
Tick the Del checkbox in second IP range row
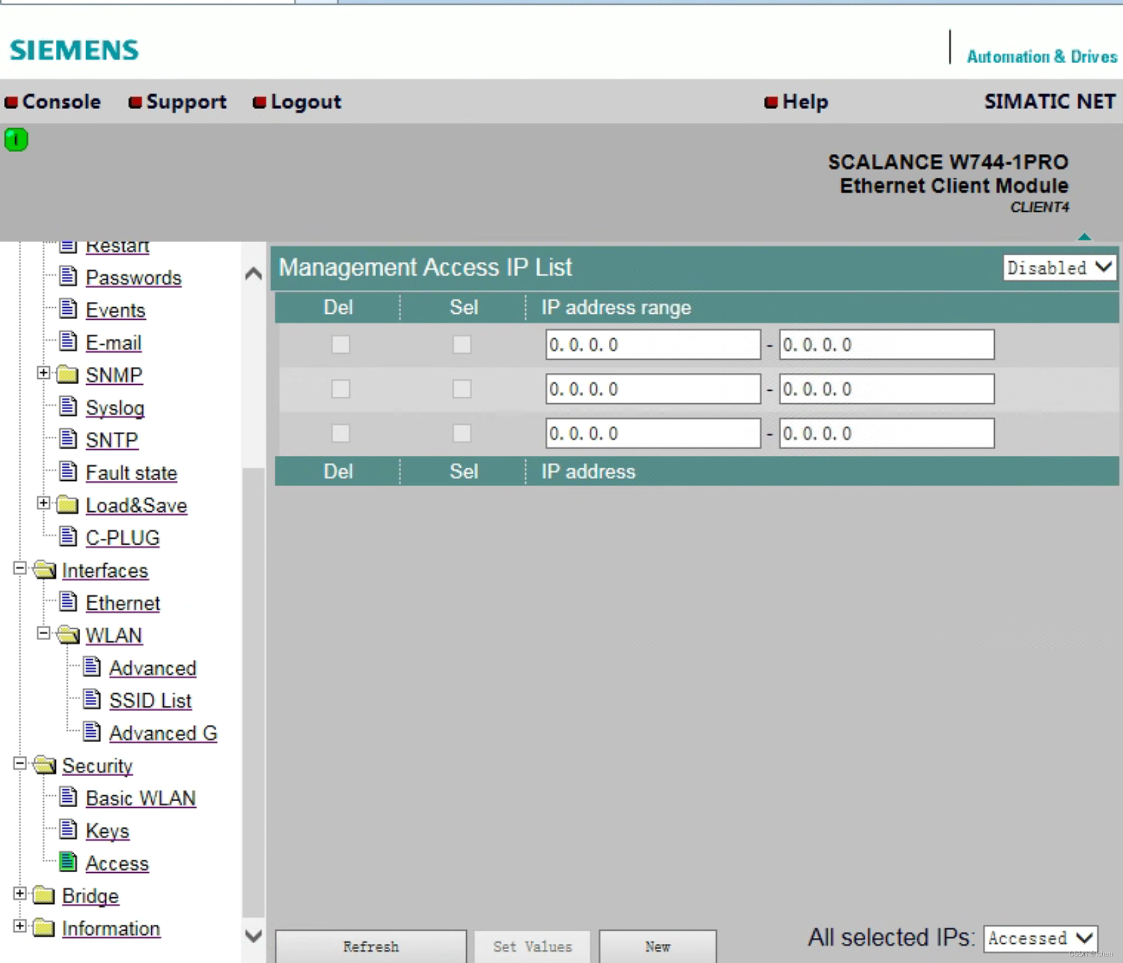click(x=341, y=389)
